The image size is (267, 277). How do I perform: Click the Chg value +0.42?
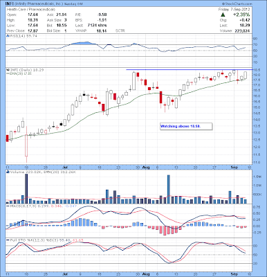tap(245, 20)
